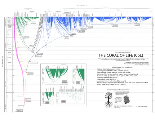Select the "Self-similar" feature line
The image size is (155, 120).
pyautogui.click(x=117, y=74)
